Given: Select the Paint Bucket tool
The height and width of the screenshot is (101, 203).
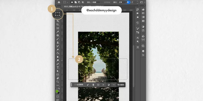Looking at the screenshot, I should coord(58,53).
